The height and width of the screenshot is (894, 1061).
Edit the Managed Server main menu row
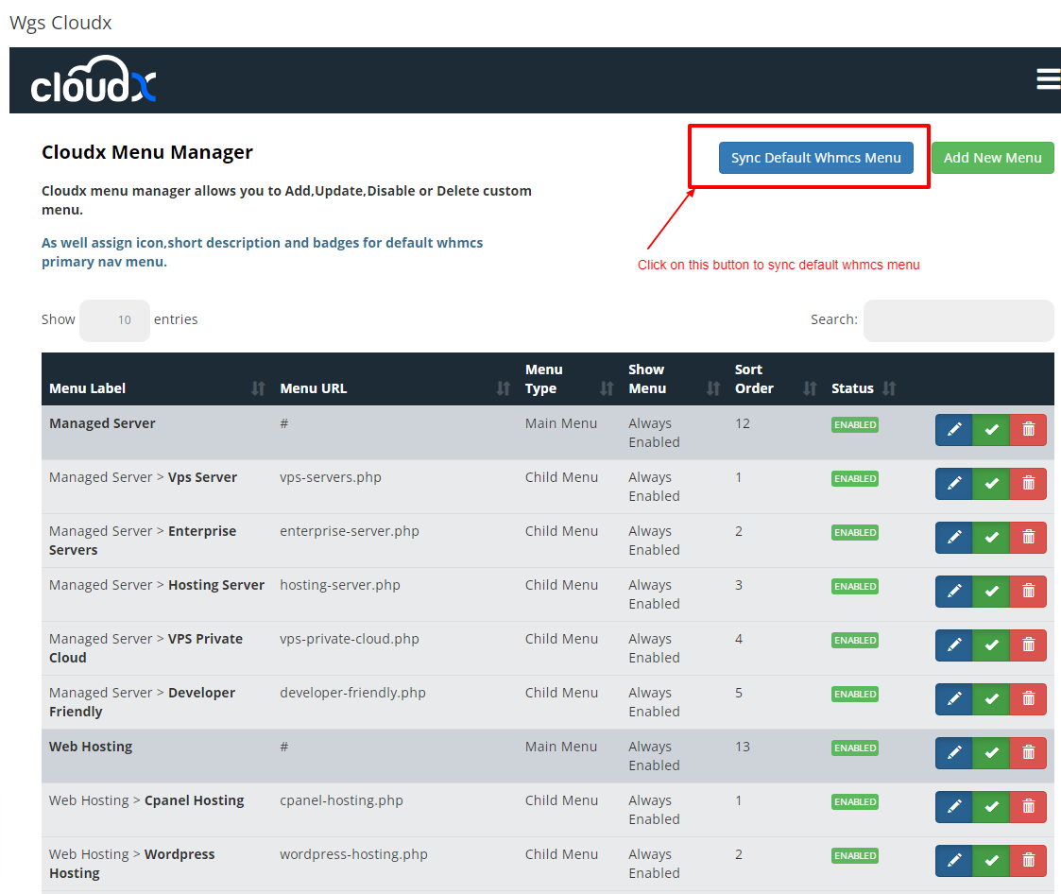pyautogui.click(x=954, y=430)
